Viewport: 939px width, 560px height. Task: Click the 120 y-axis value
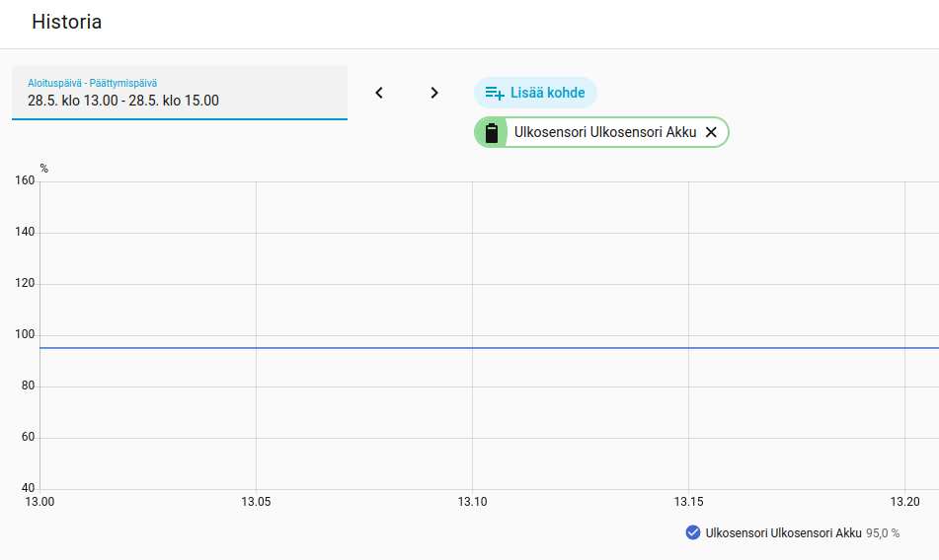(x=25, y=283)
